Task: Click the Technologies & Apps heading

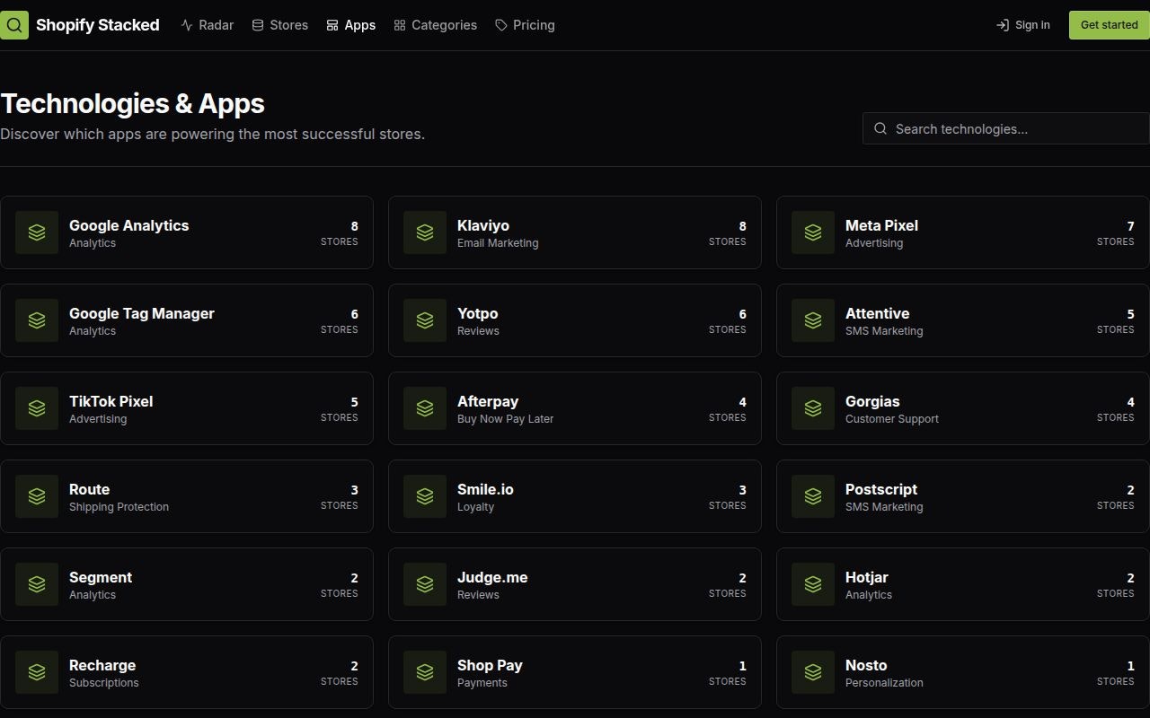Action: [132, 103]
